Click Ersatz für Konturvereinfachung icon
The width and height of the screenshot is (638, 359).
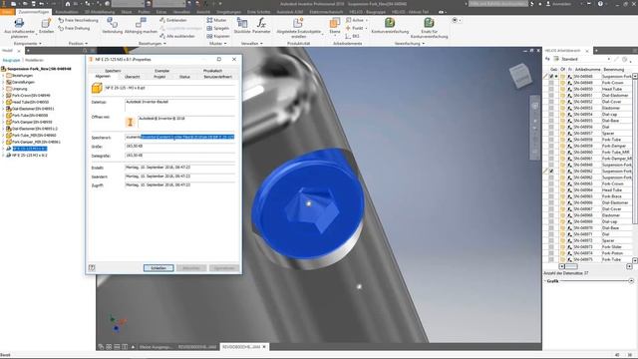pyautogui.click(x=429, y=23)
